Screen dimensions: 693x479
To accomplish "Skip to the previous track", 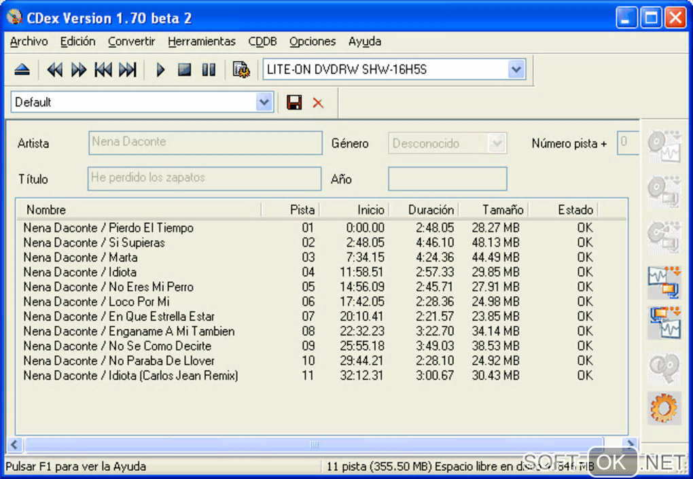I will (x=103, y=69).
